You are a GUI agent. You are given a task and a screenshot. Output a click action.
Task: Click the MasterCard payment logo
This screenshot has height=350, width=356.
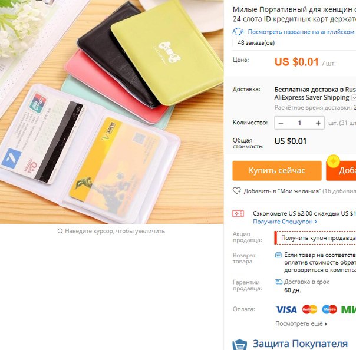[309, 309]
